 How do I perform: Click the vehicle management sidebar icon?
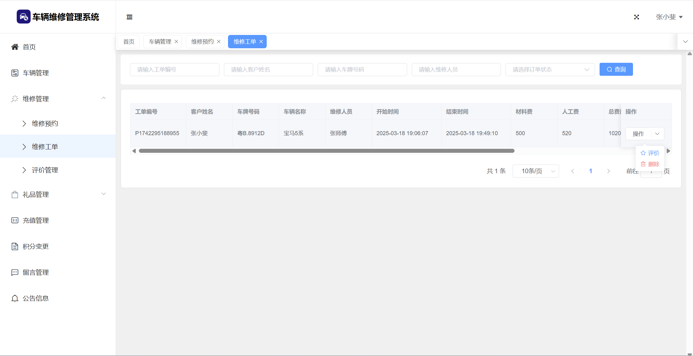15,73
